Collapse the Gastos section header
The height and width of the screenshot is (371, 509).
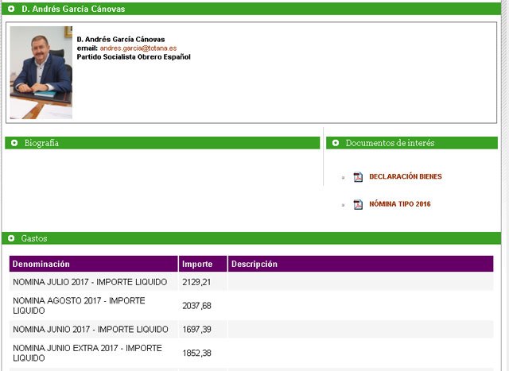(x=35, y=238)
